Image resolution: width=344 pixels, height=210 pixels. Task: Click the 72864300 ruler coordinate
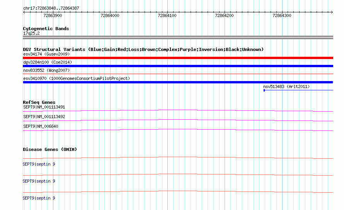point(282,15)
